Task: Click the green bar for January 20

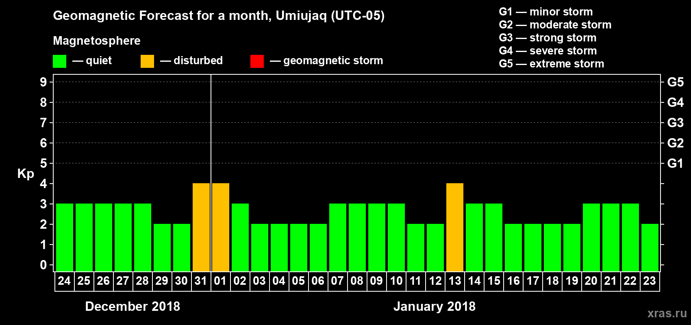Action: [591, 237]
